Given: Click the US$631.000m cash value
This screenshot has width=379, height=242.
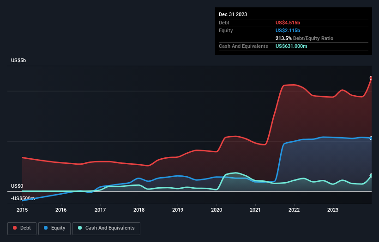Looking at the screenshot, I should (291, 46).
